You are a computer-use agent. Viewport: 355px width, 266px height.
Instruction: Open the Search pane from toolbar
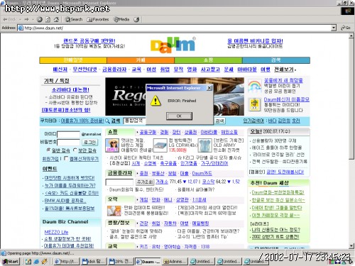74,19
